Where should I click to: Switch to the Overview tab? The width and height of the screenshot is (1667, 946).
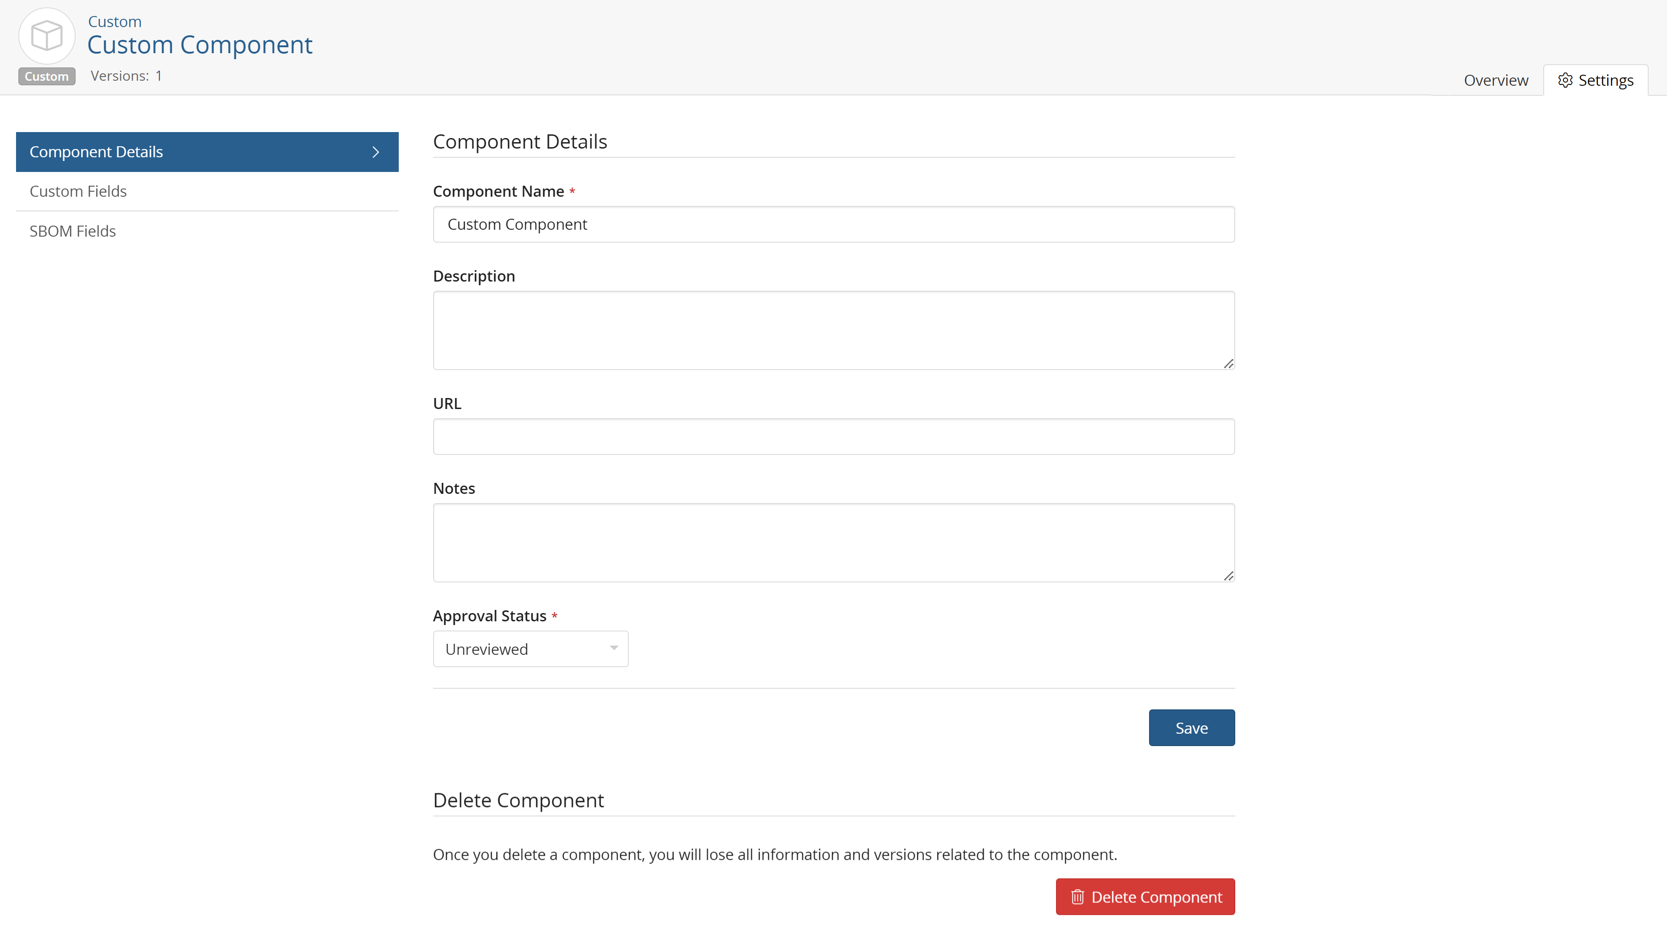[x=1495, y=79]
